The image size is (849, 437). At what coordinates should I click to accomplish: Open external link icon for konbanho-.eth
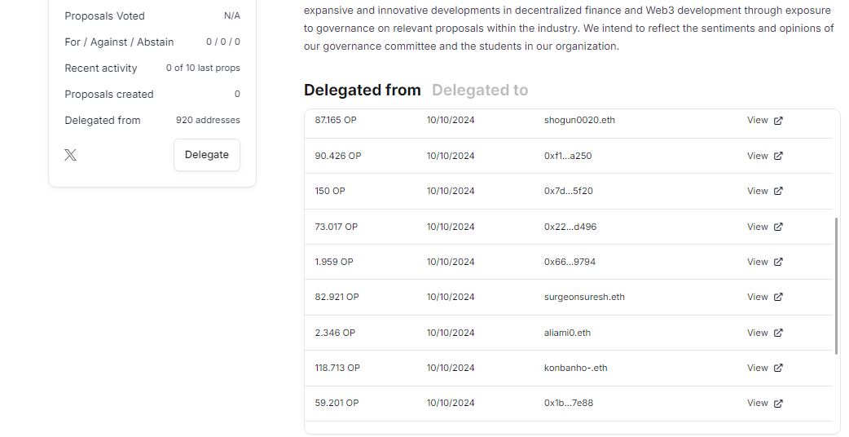(x=778, y=369)
